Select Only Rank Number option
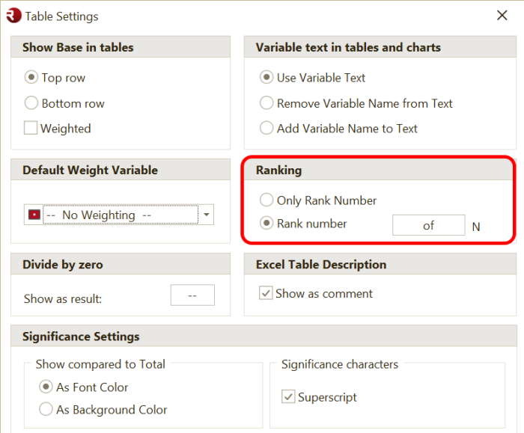 coord(266,200)
